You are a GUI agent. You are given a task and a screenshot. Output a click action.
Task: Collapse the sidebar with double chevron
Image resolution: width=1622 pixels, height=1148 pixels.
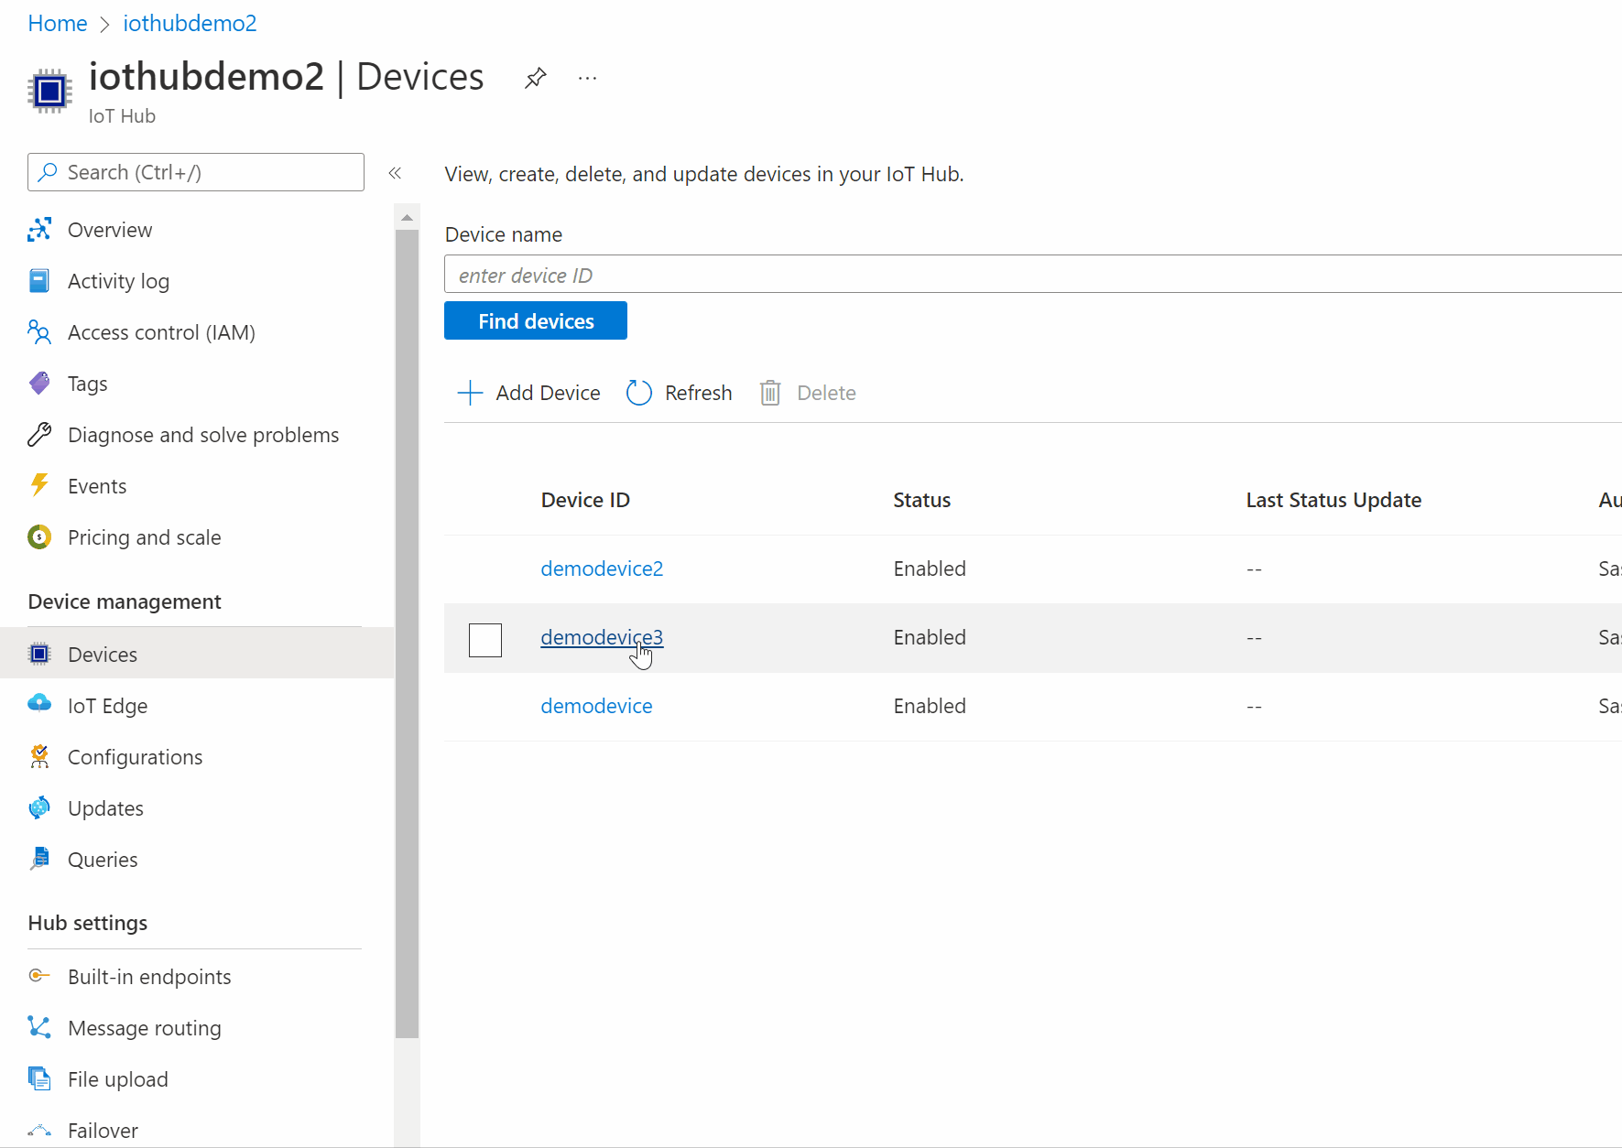[x=395, y=173]
